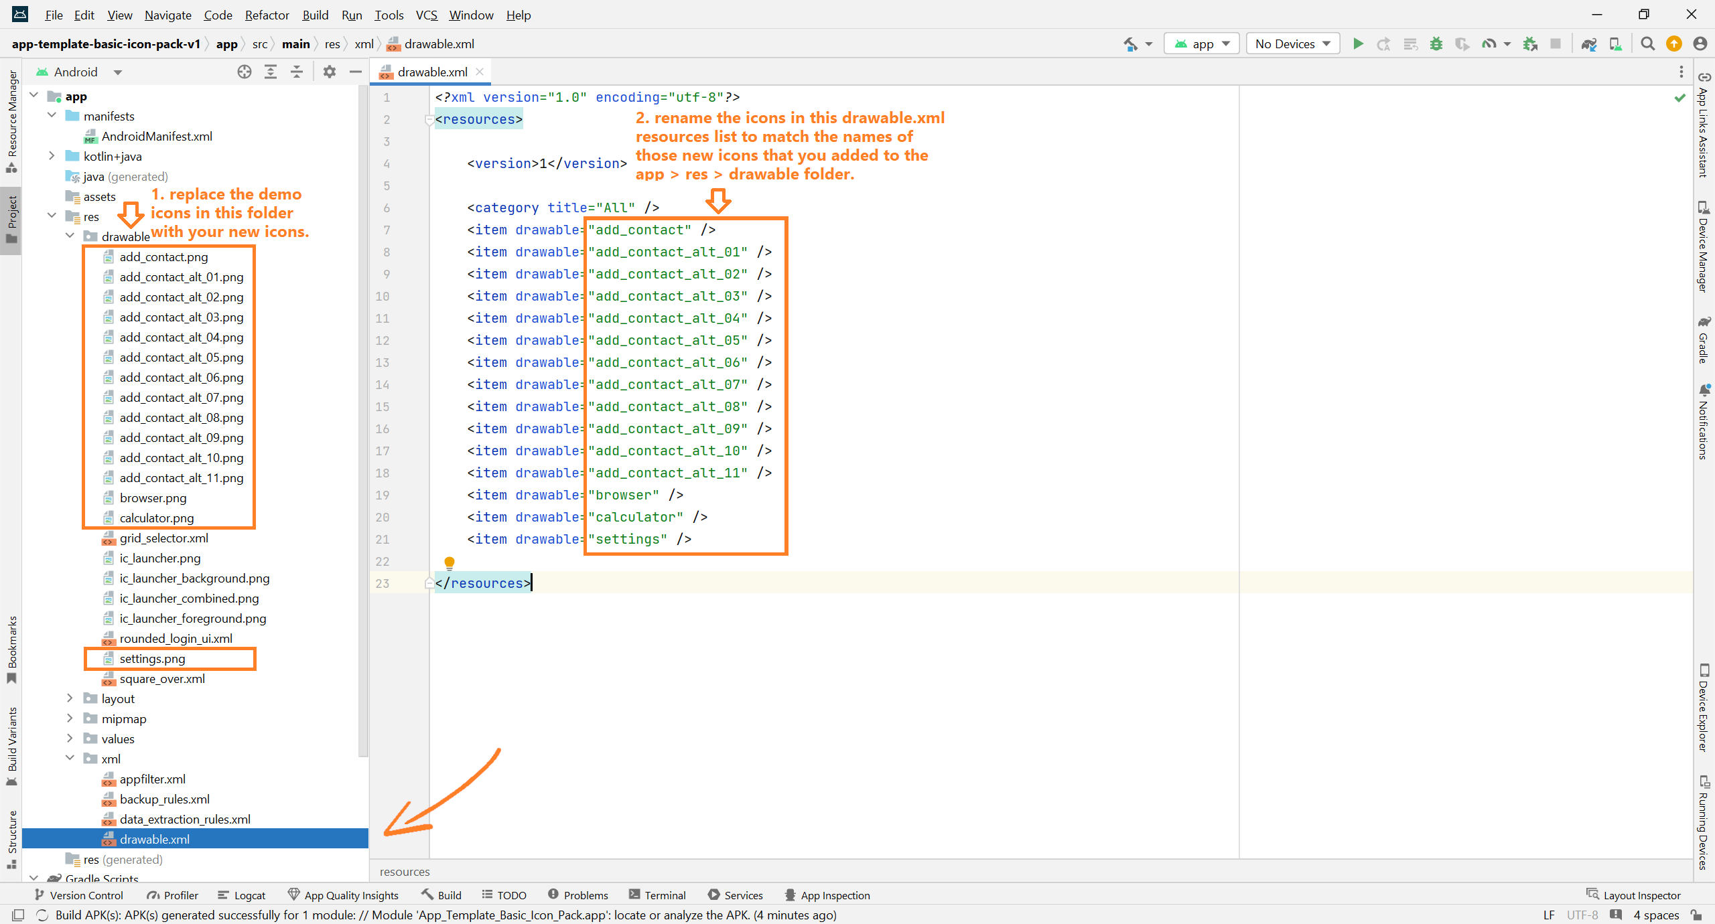Click the calculator.png file in drawable folder

point(157,518)
